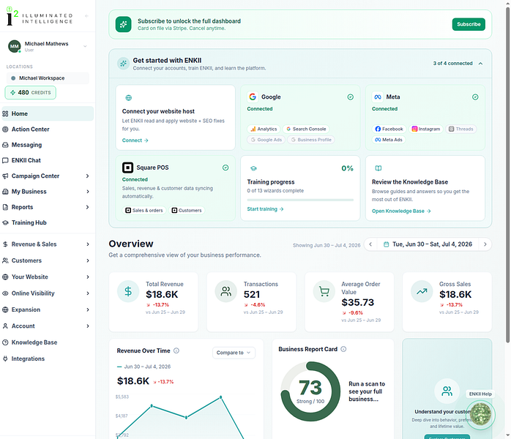Image resolution: width=511 pixels, height=439 pixels.
Task: Click the cart icon in Average Order Value
Action: point(324,291)
